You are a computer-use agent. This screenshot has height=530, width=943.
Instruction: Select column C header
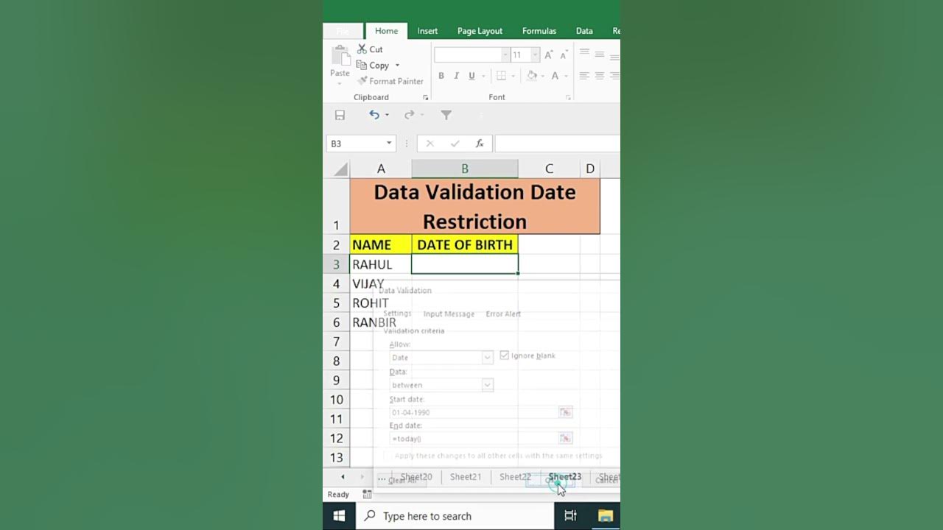click(x=549, y=169)
